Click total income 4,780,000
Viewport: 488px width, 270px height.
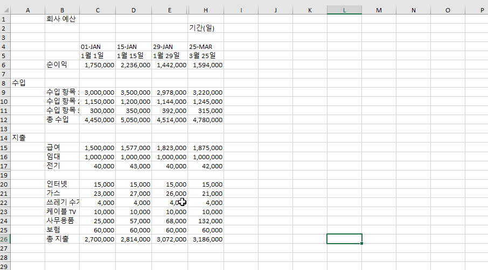point(206,120)
